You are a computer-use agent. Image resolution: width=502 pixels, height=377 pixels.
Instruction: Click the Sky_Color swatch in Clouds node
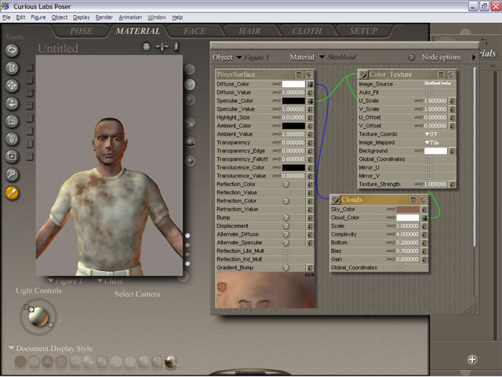tap(407, 210)
